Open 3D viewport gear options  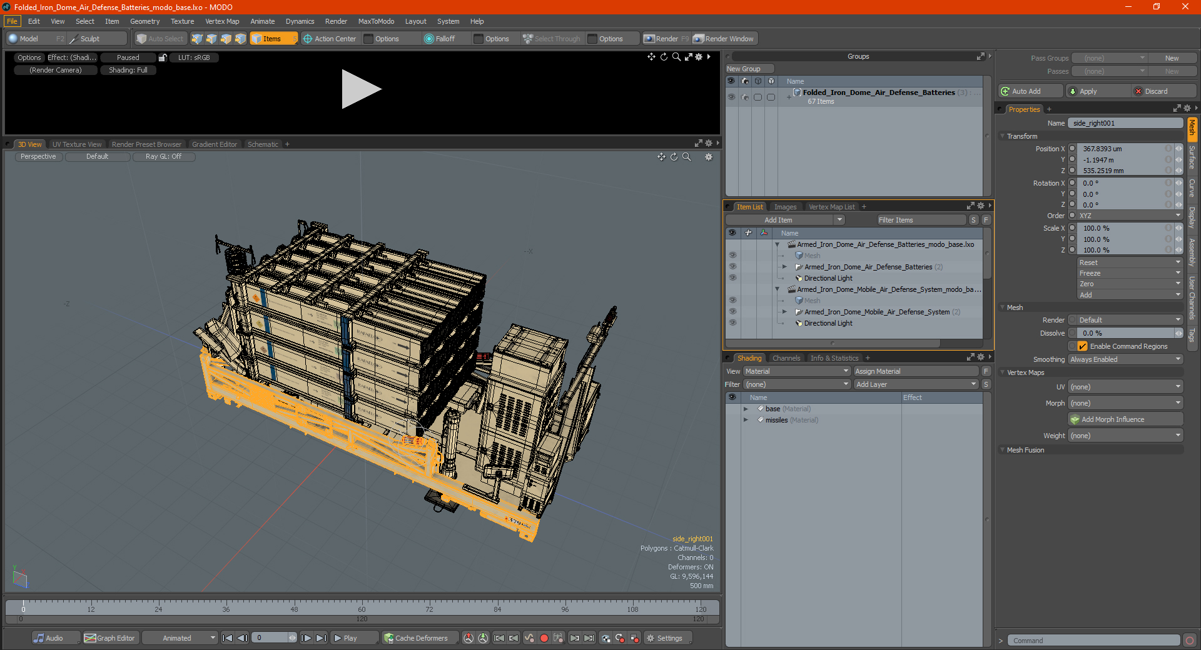pos(709,157)
